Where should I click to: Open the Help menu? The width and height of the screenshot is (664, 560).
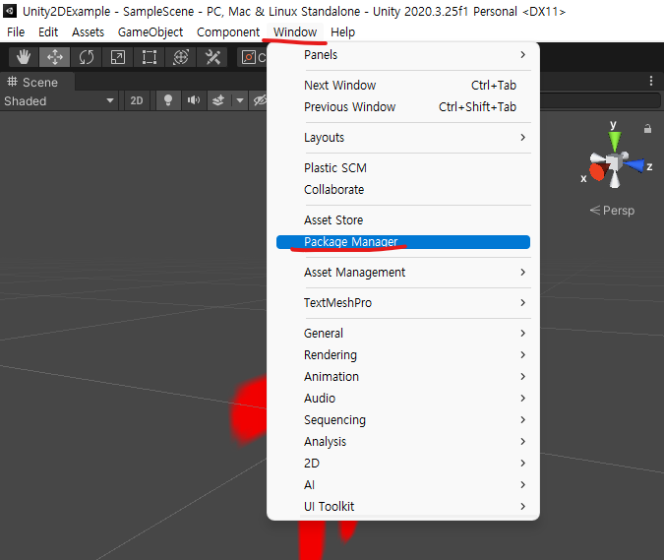[342, 32]
